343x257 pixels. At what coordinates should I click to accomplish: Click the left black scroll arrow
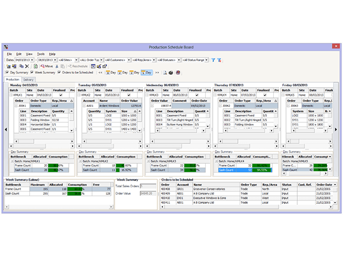click(x=6, y=130)
